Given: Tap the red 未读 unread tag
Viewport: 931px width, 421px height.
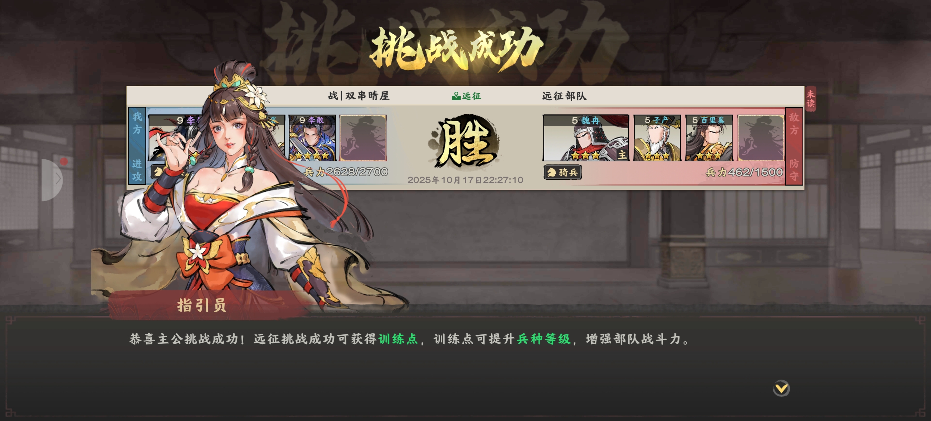Looking at the screenshot, I should point(810,99).
